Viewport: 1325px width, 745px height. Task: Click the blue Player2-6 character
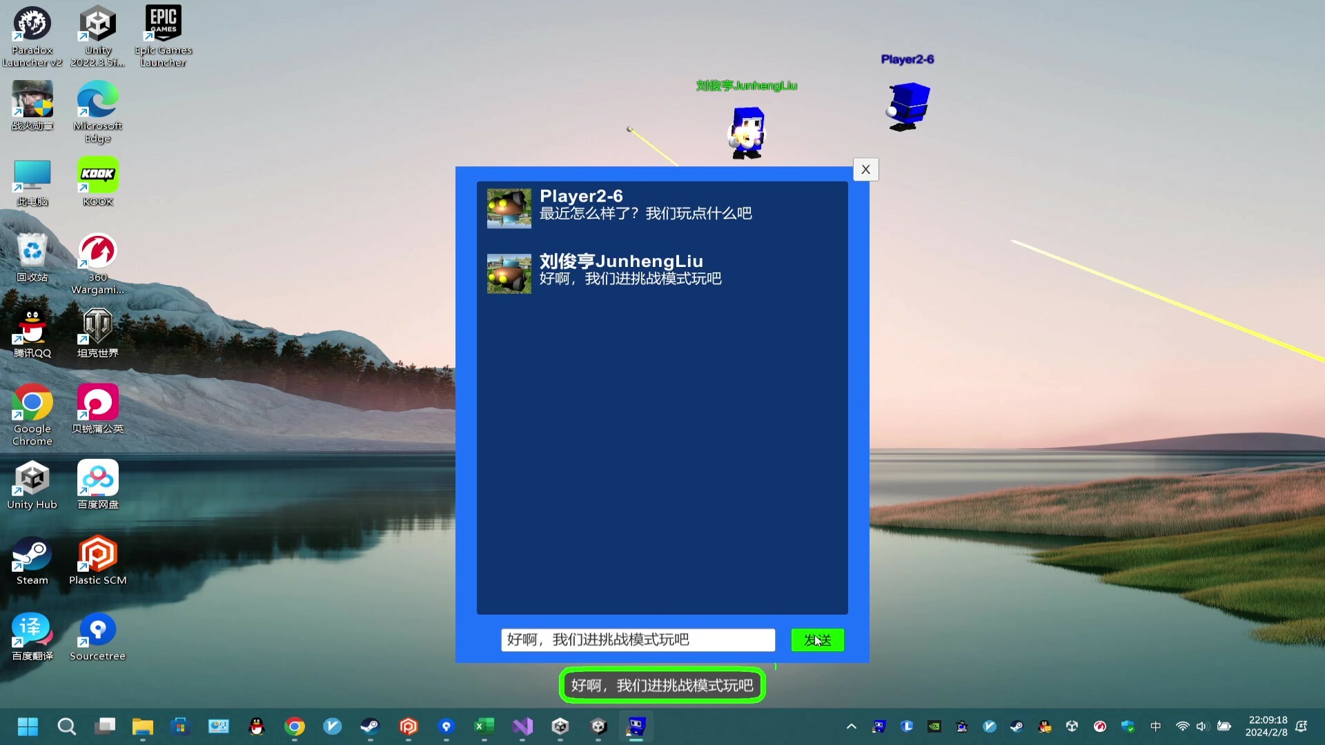coord(908,106)
